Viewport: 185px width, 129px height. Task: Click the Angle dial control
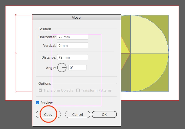tap(62, 68)
